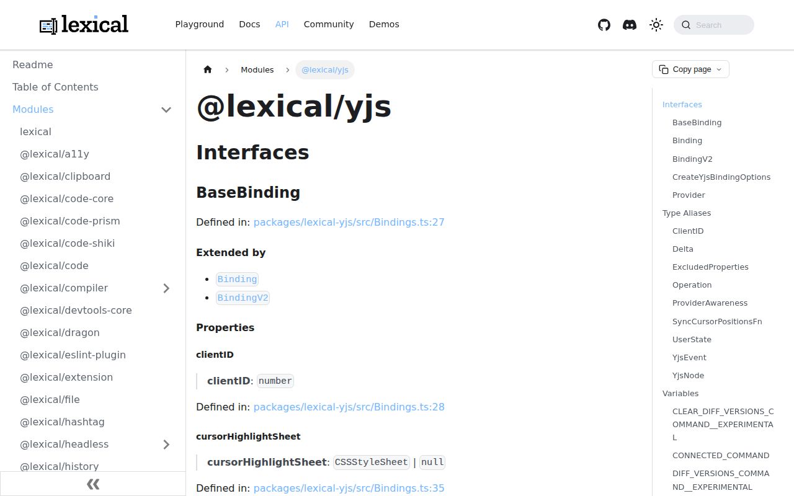The height and width of the screenshot is (496, 794).
Task: Jump to YjsNode in page outline
Action: (688, 375)
